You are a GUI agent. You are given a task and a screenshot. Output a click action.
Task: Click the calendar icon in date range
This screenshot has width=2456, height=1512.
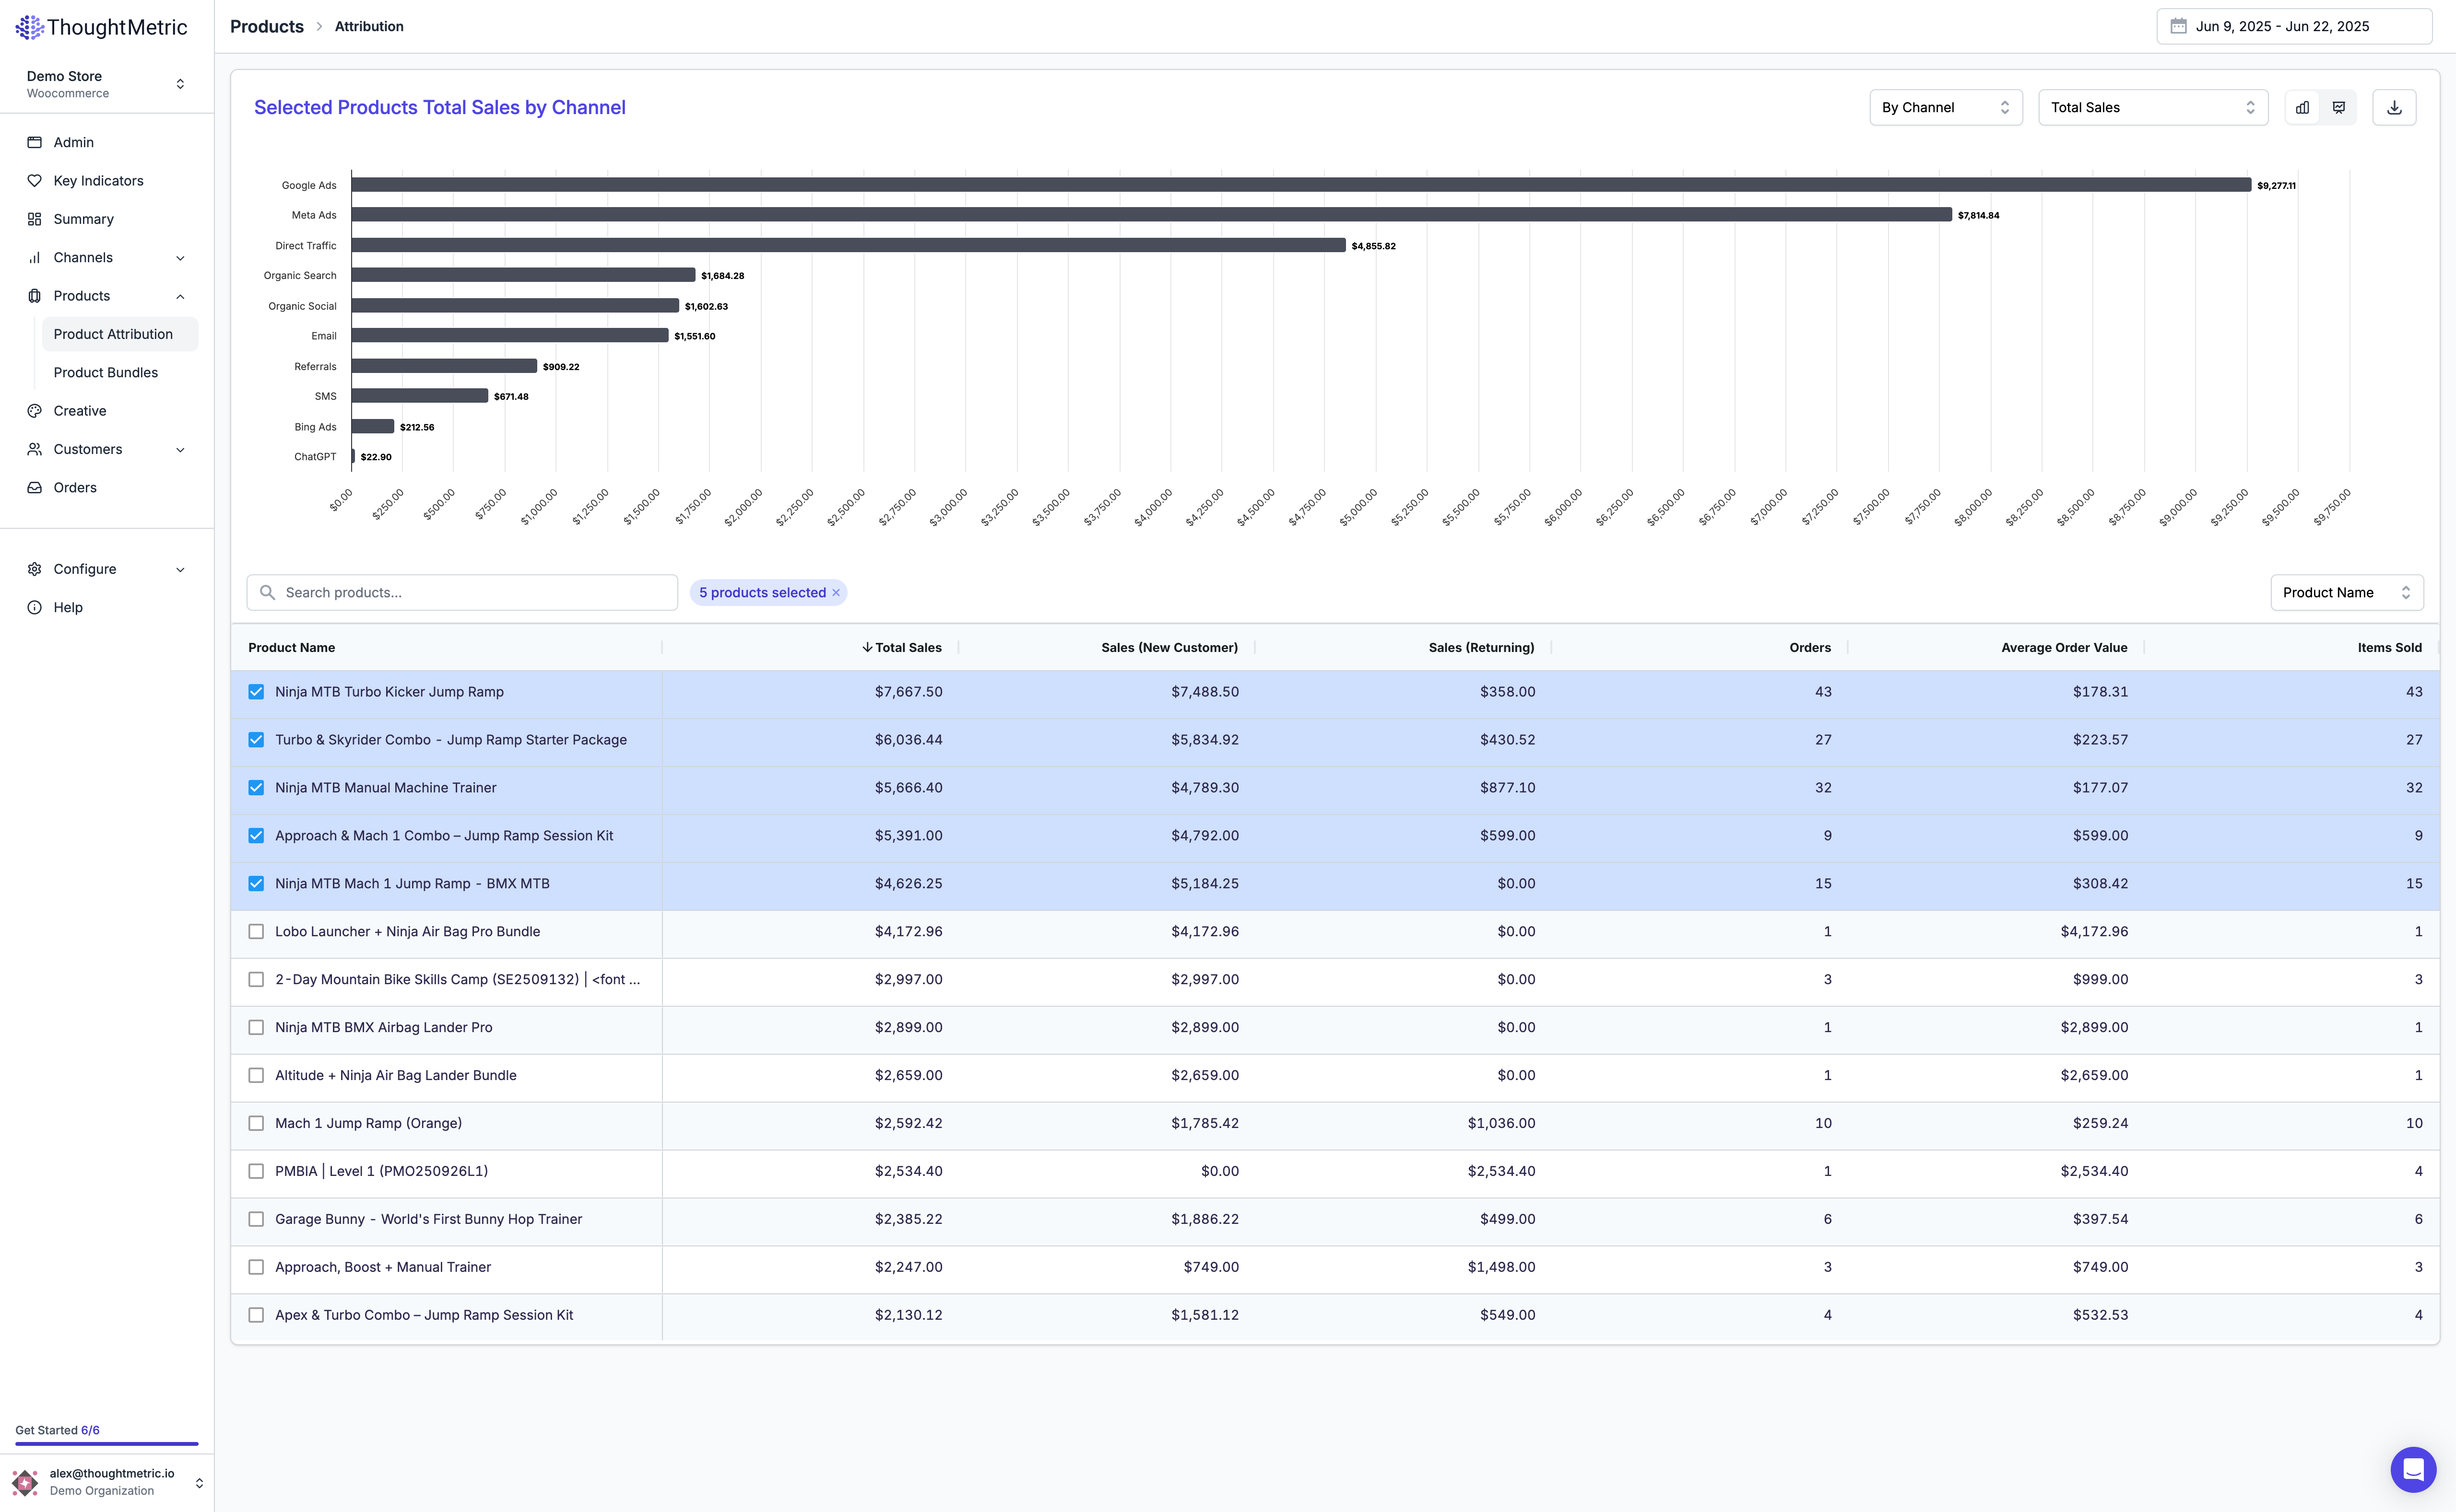[2178, 26]
